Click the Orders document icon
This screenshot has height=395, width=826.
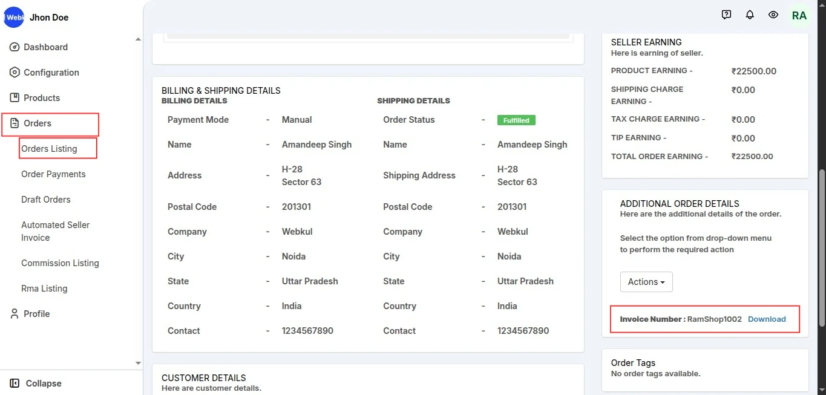tap(15, 123)
